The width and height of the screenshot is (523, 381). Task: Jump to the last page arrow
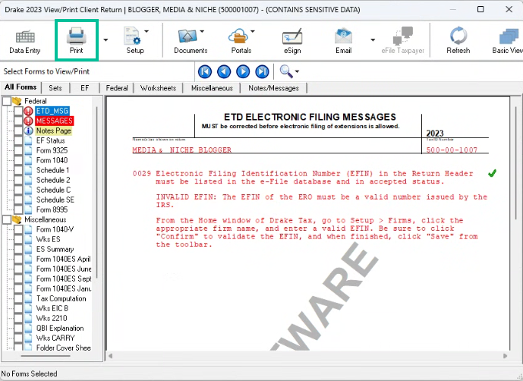pos(262,72)
